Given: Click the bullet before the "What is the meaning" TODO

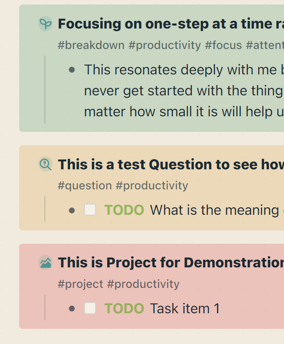Looking at the screenshot, I should 72,210.
